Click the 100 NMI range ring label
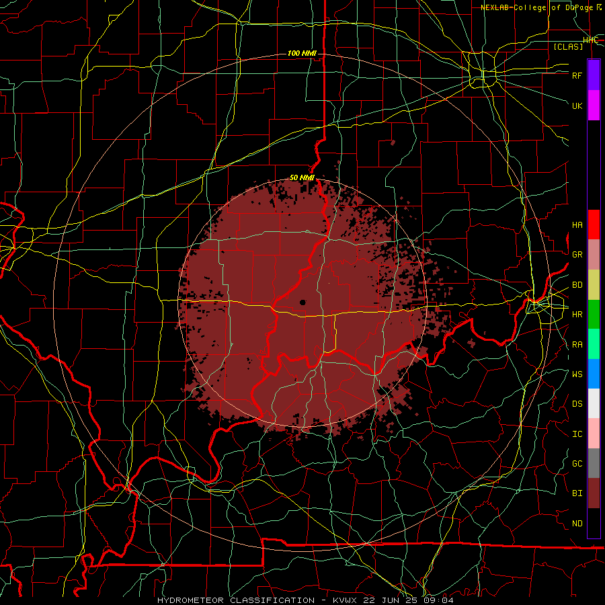The height and width of the screenshot is (605, 605). click(x=302, y=53)
